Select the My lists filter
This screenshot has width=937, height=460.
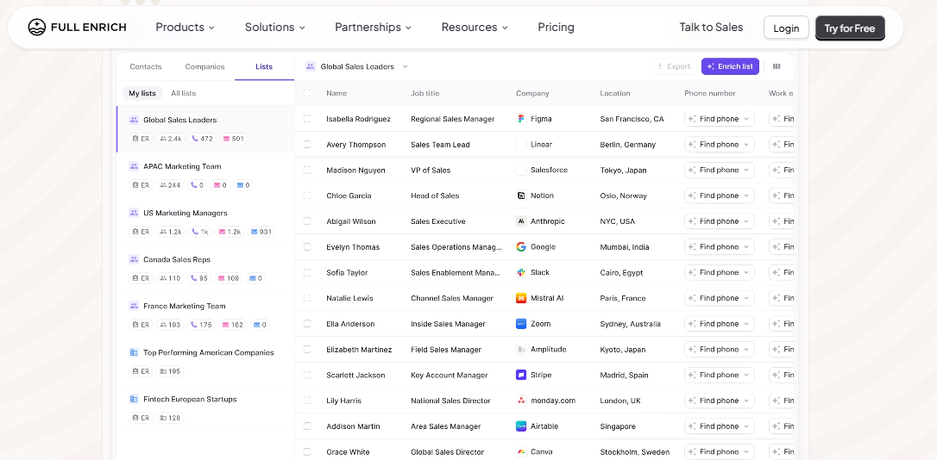[x=142, y=93]
